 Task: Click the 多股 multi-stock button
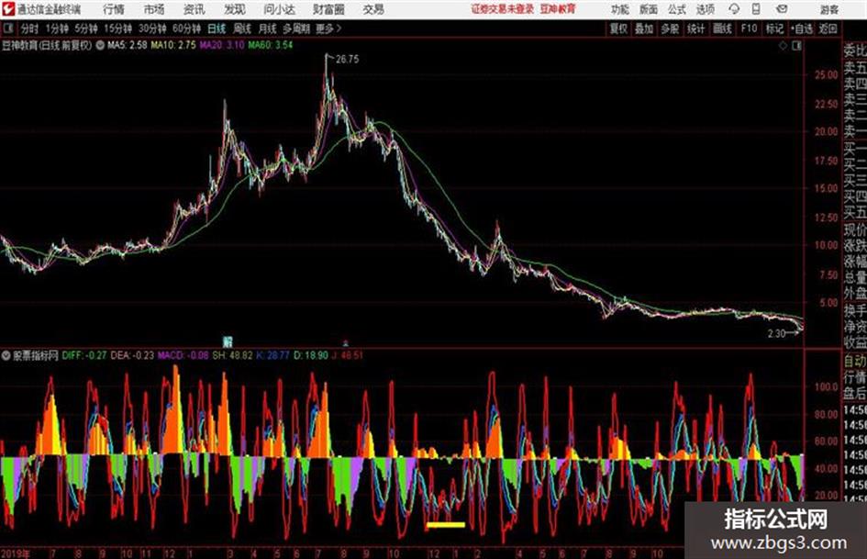670,28
